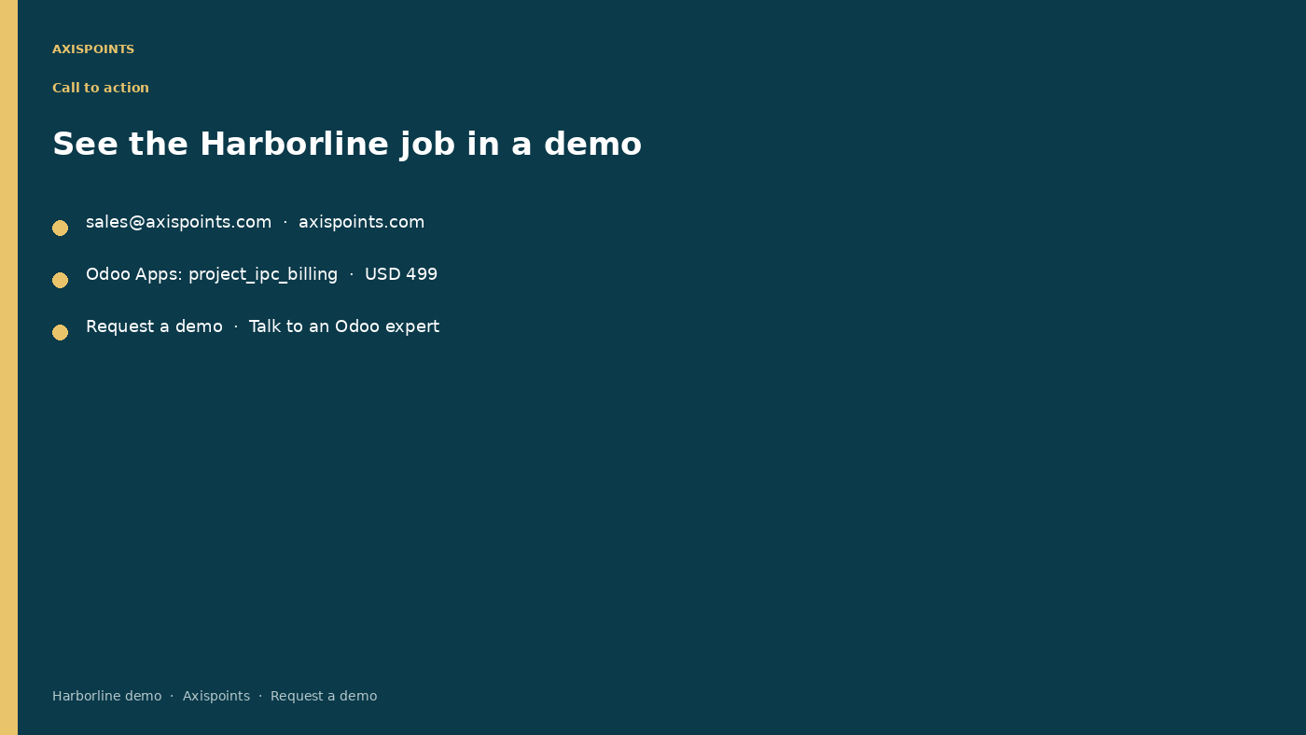Image resolution: width=1306 pixels, height=735 pixels.
Task: Select the 'See the Harborline job in a demo' heading
Action: pos(347,145)
